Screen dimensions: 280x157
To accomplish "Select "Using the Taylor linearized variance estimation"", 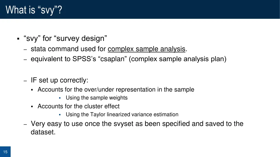I will [122, 114].
